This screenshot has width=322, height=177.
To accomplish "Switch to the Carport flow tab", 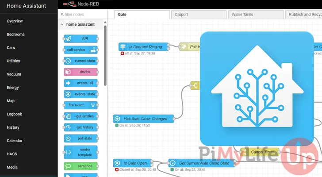I will point(199,14).
